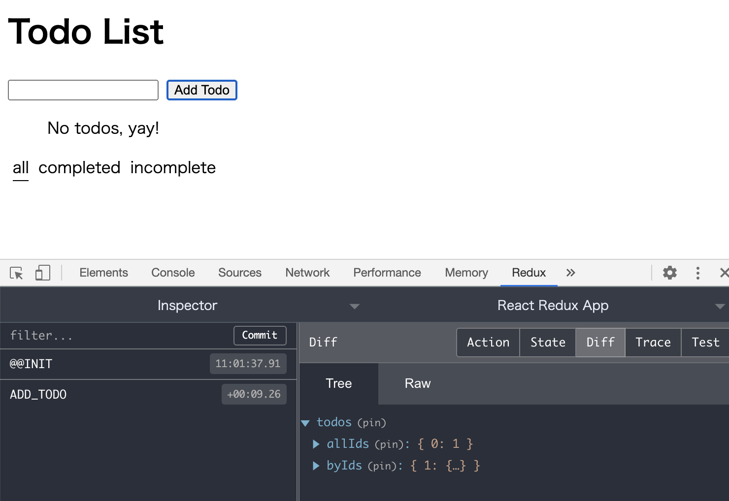Filter todos by completed
Viewport: 729px width, 501px height.
coord(79,168)
